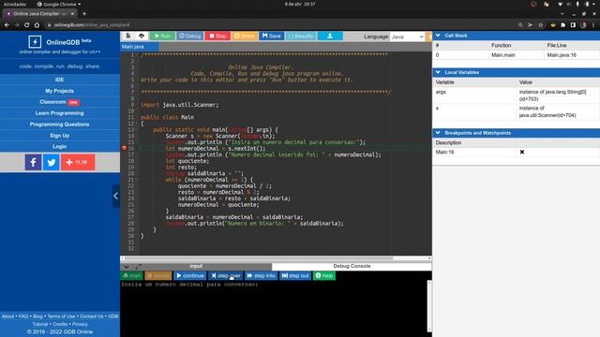Click the new file icon in editor toolbar

tap(128, 36)
